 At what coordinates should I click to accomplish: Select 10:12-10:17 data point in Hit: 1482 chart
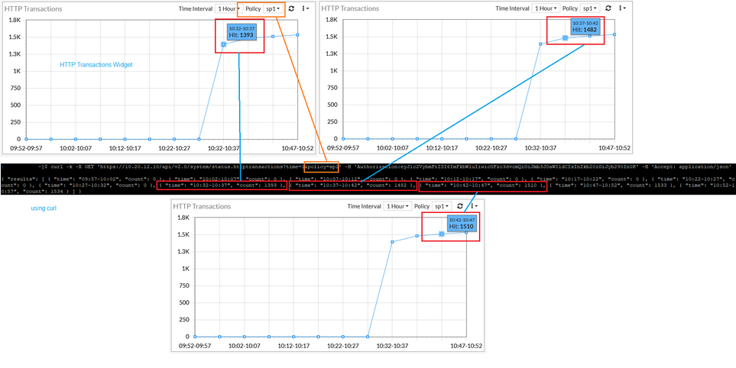point(442,139)
